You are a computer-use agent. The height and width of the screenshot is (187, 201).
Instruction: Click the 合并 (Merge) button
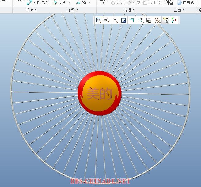(x=118, y=2)
